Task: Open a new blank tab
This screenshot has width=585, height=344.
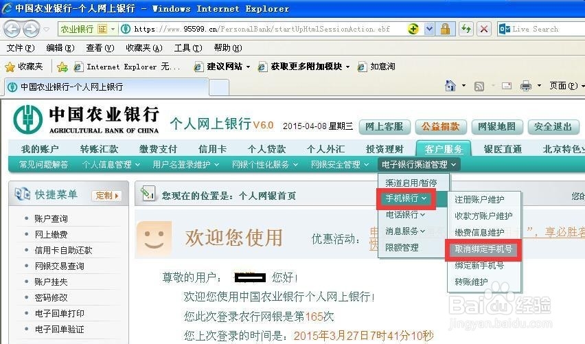Action: [x=219, y=88]
